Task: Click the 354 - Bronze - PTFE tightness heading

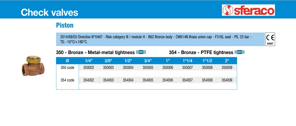Action: 201,52
